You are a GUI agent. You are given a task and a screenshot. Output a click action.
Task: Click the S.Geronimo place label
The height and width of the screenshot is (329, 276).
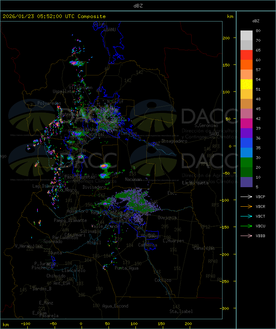pyautogui.click(x=205, y=126)
